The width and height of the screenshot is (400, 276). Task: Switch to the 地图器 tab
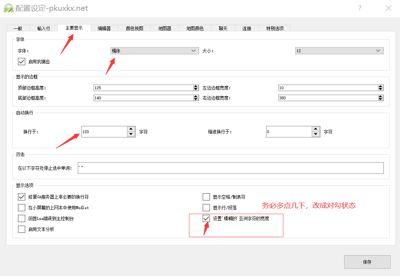pyautogui.click(x=165, y=28)
